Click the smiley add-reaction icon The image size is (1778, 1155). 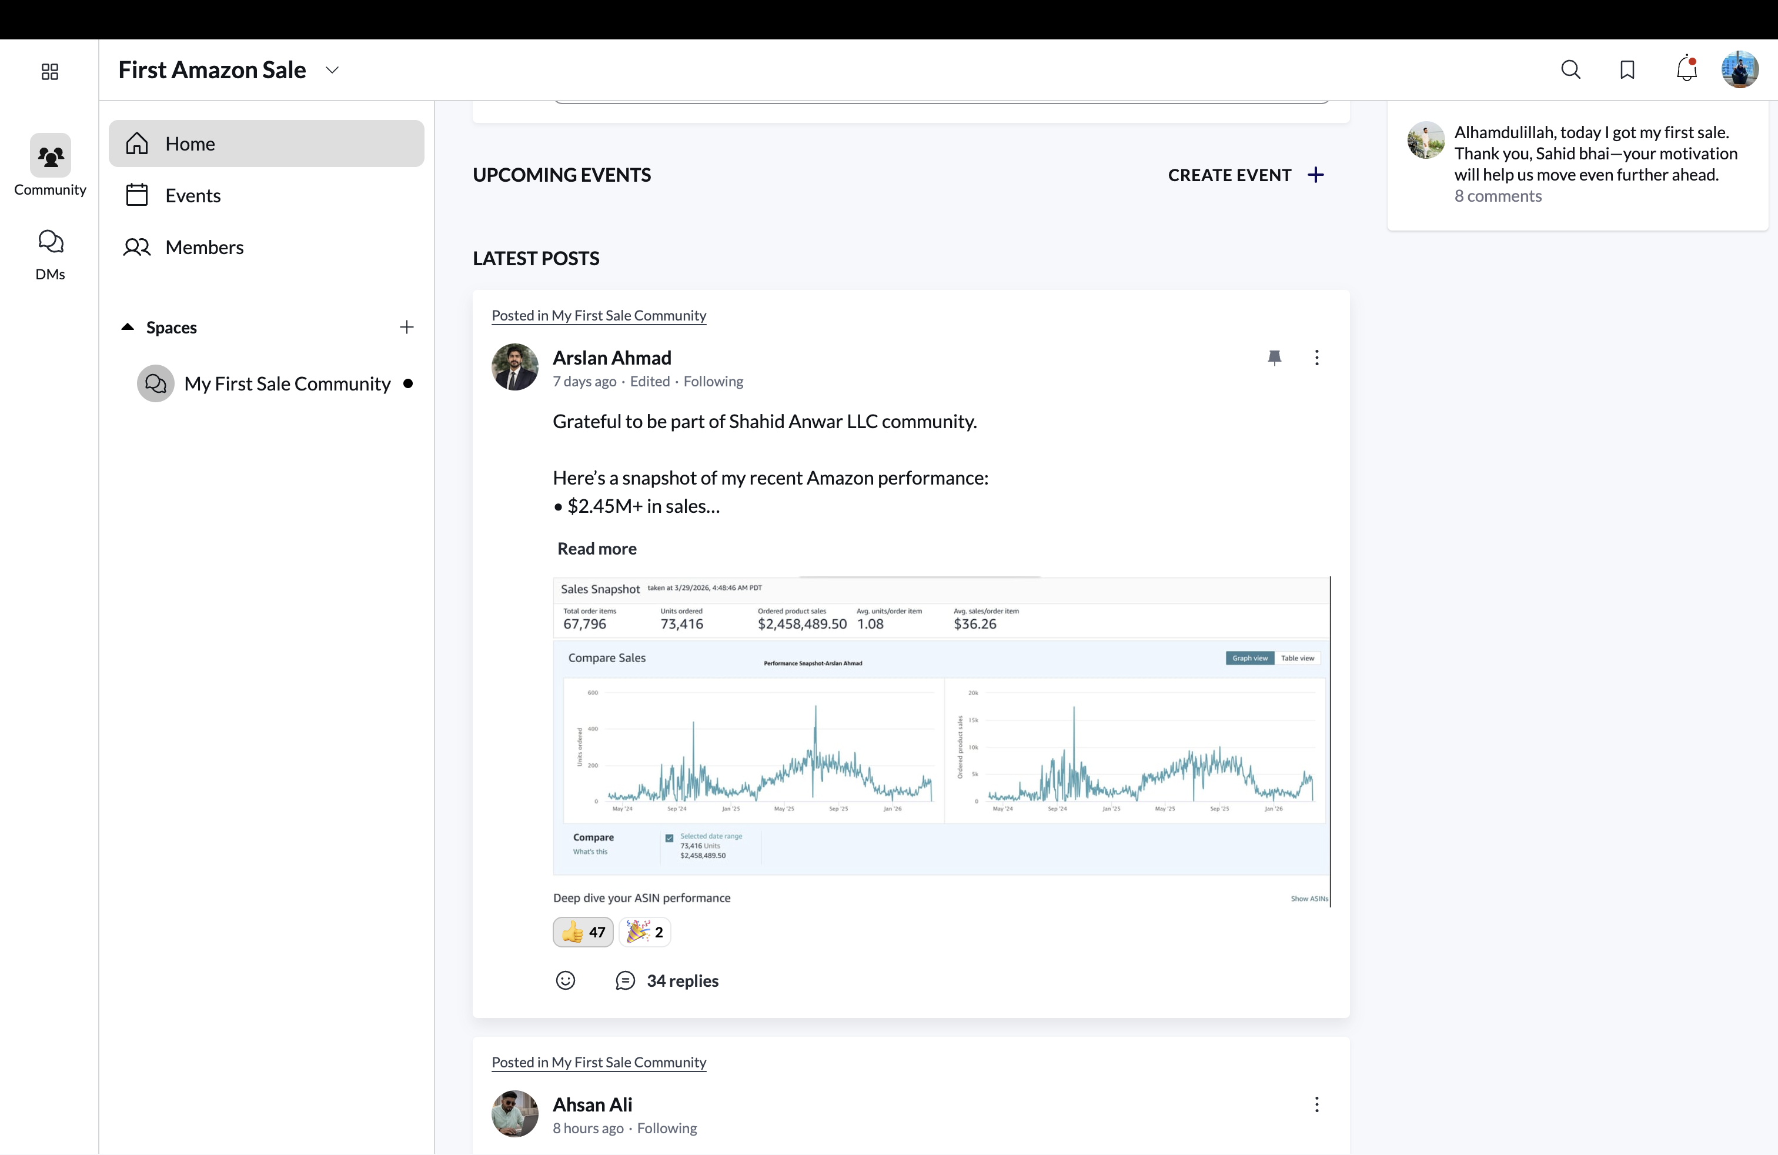click(x=566, y=980)
